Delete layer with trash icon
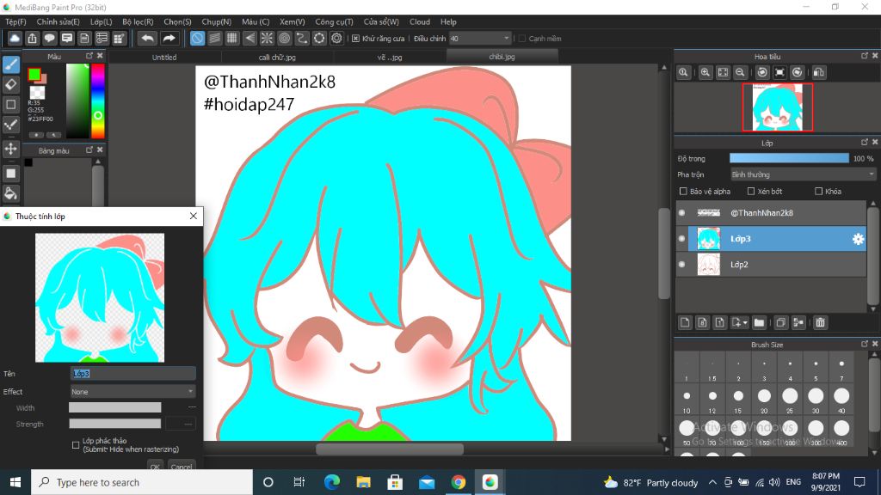Viewport: 881px width, 495px height. pos(820,323)
